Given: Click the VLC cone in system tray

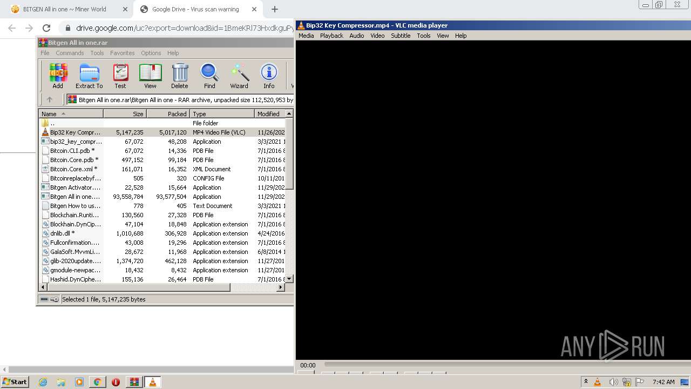Looking at the screenshot, I should point(598,382).
